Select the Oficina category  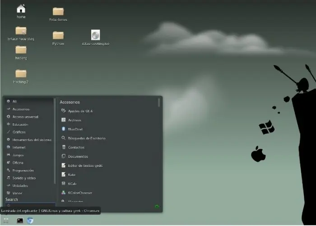pos(29,163)
